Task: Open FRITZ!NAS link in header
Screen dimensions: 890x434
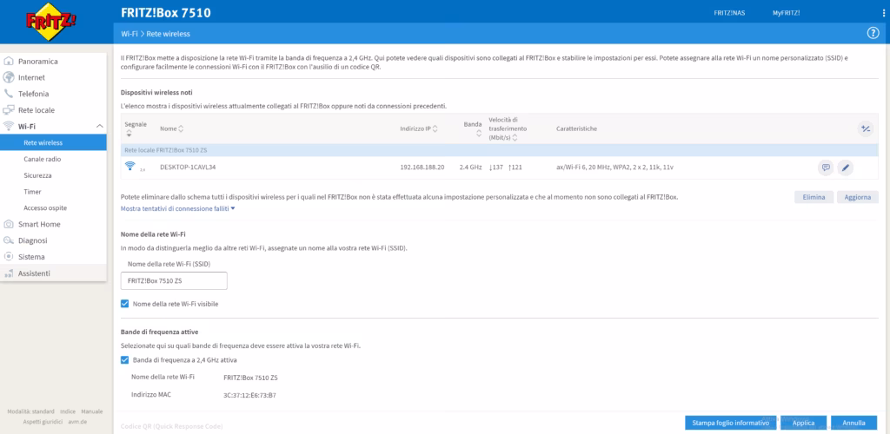Action: click(729, 13)
